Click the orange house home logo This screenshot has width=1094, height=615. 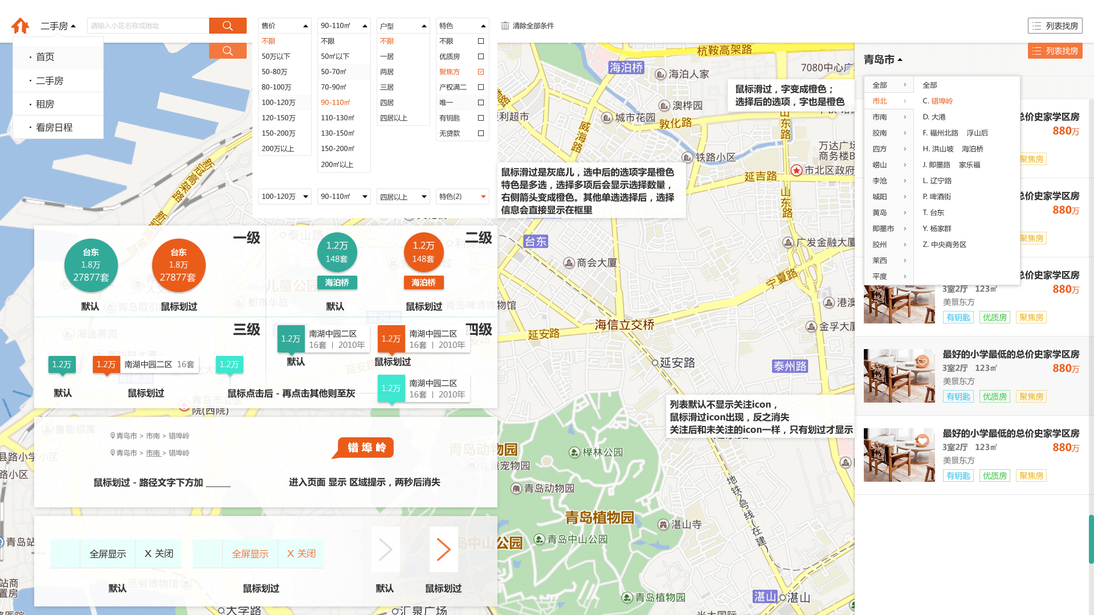click(21, 26)
